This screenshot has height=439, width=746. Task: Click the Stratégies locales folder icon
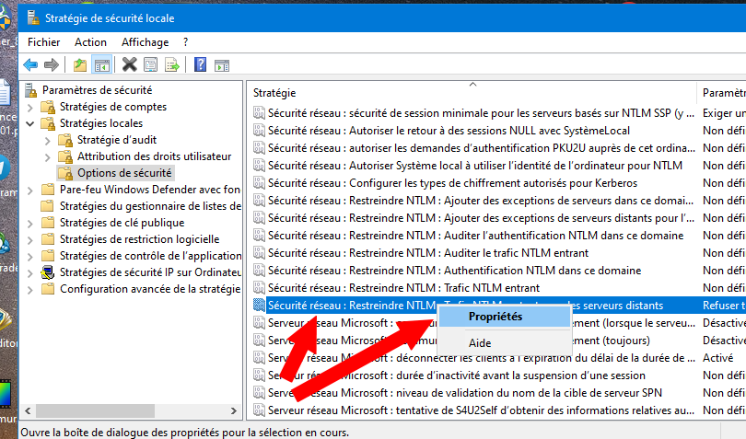coord(48,123)
